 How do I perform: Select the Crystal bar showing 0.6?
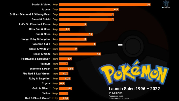[62, 83]
